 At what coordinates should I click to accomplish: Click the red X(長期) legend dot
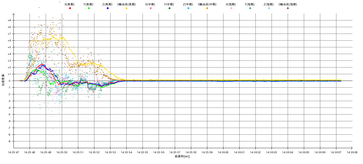70,8
